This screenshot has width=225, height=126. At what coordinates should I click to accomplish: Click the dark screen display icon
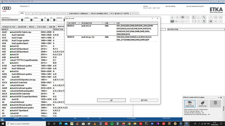[x=172, y=22]
